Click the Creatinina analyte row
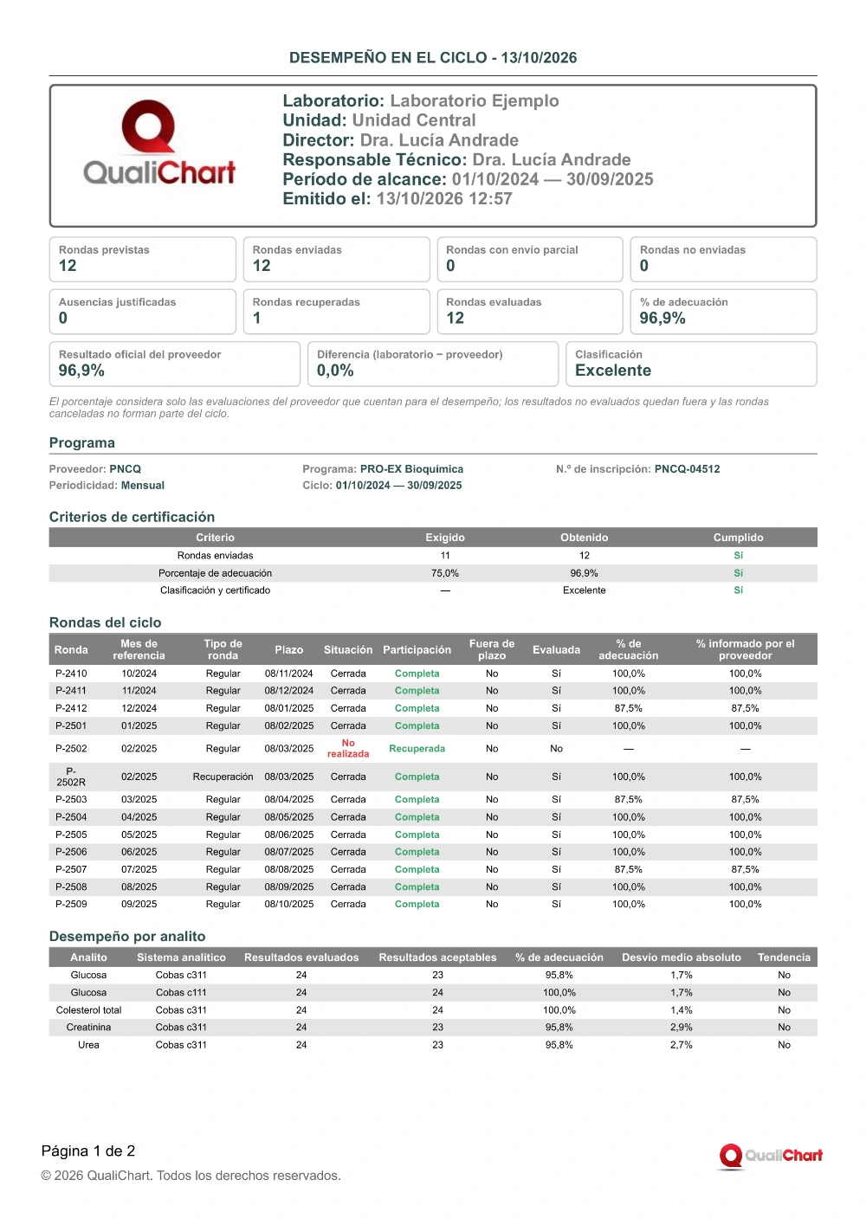Image resolution: width=866 pixels, height=1225 pixels. [x=433, y=1028]
